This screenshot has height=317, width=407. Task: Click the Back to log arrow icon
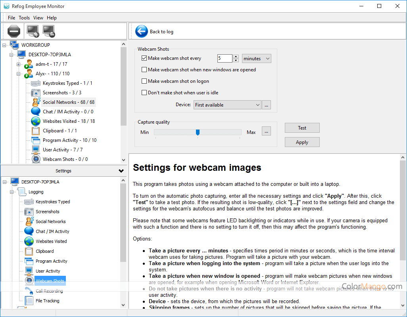tap(141, 31)
